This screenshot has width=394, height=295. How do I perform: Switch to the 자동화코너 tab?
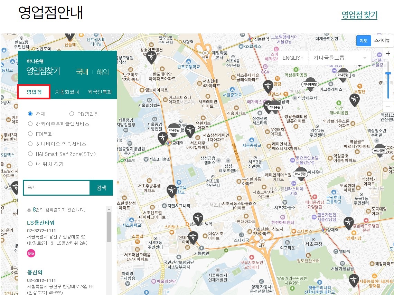click(x=67, y=92)
